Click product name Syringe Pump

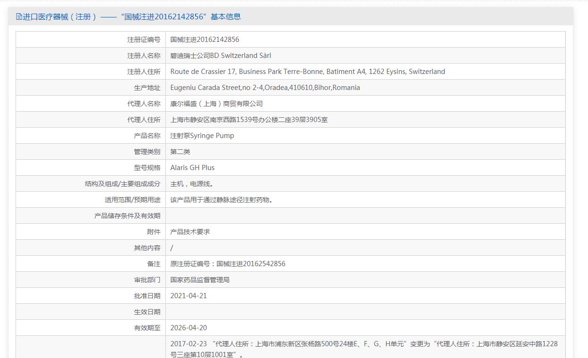[202, 136]
